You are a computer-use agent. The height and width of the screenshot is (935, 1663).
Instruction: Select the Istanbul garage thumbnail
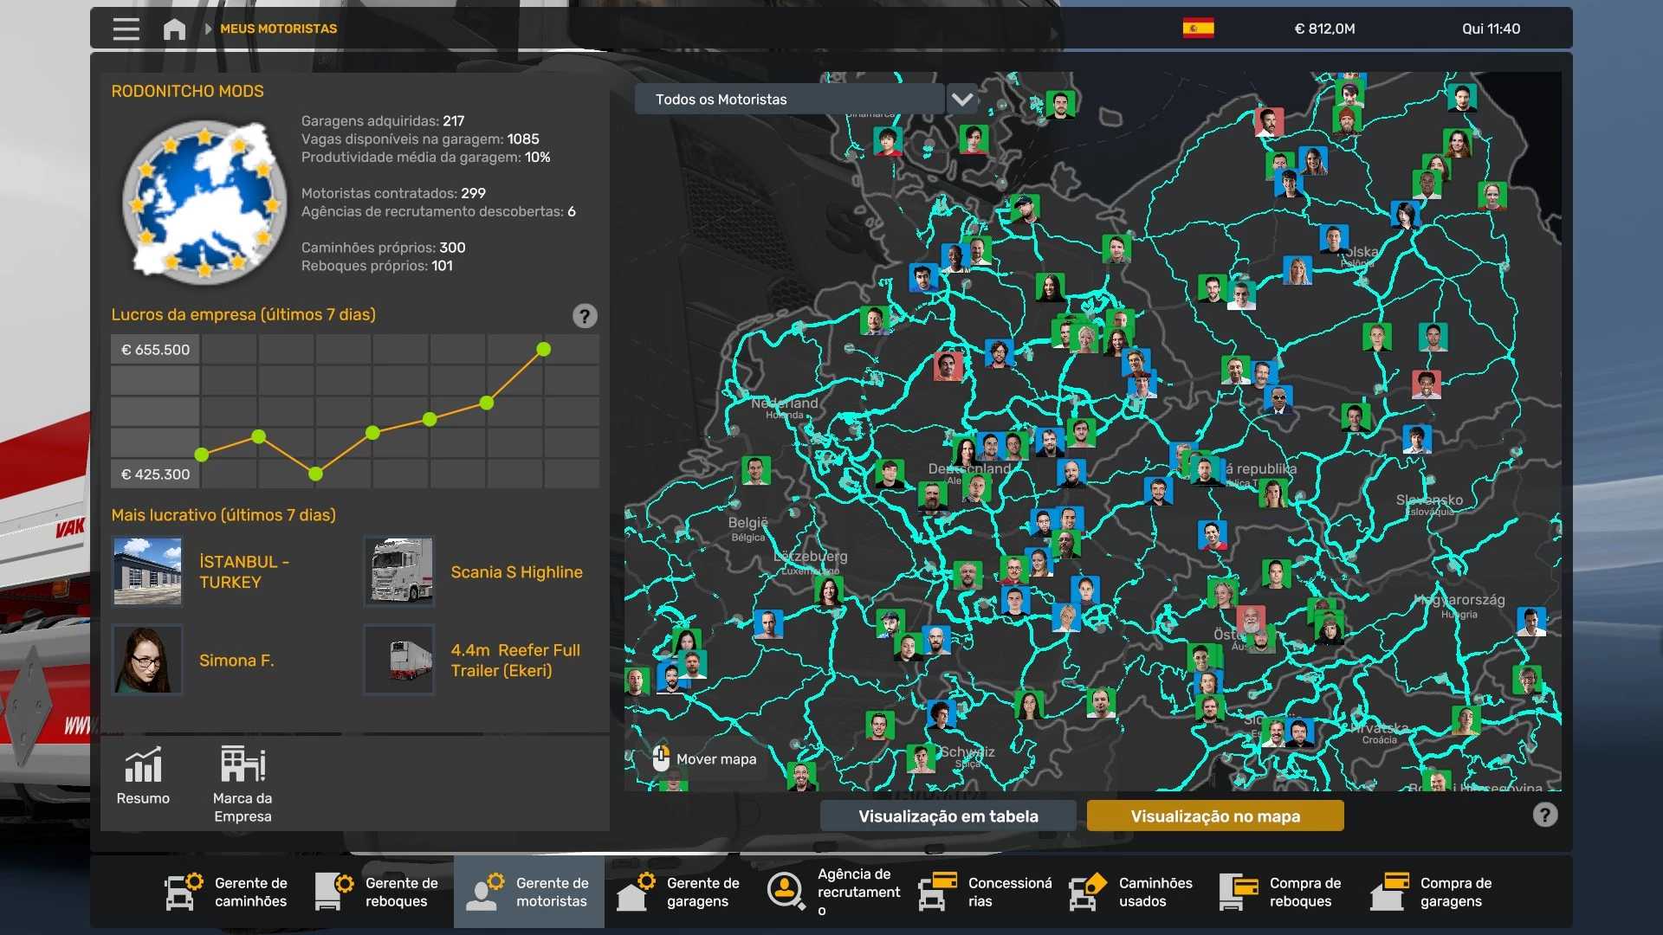147,571
